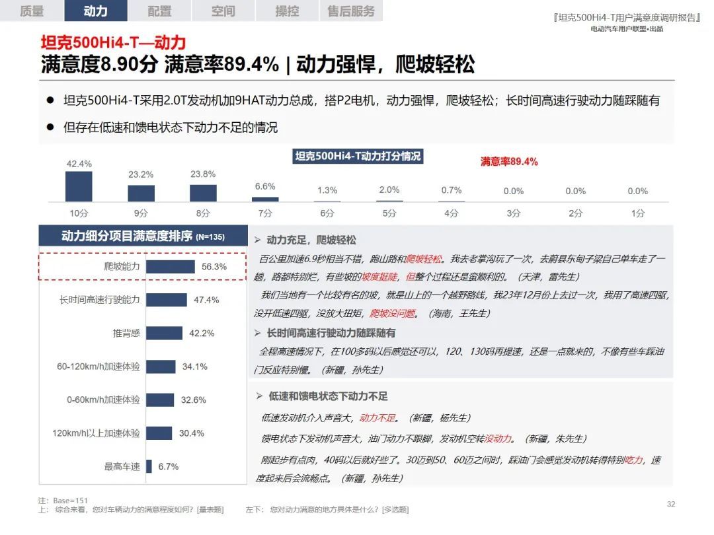Click the 注：Base=151 footnote
The image size is (714, 535).
tap(63, 501)
